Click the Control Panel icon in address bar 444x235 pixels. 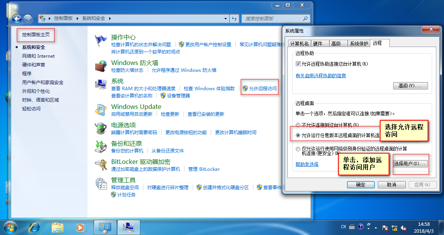42,18
